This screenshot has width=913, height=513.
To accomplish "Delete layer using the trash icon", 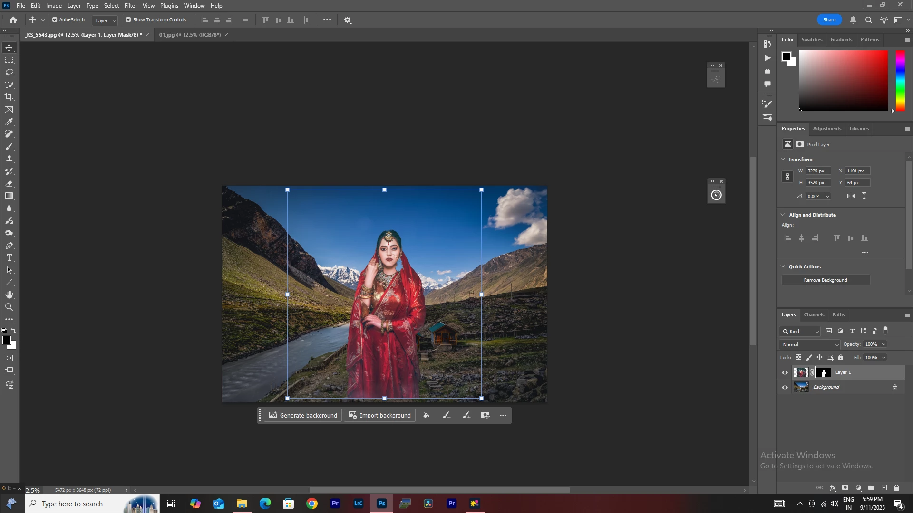I will [896, 488].
